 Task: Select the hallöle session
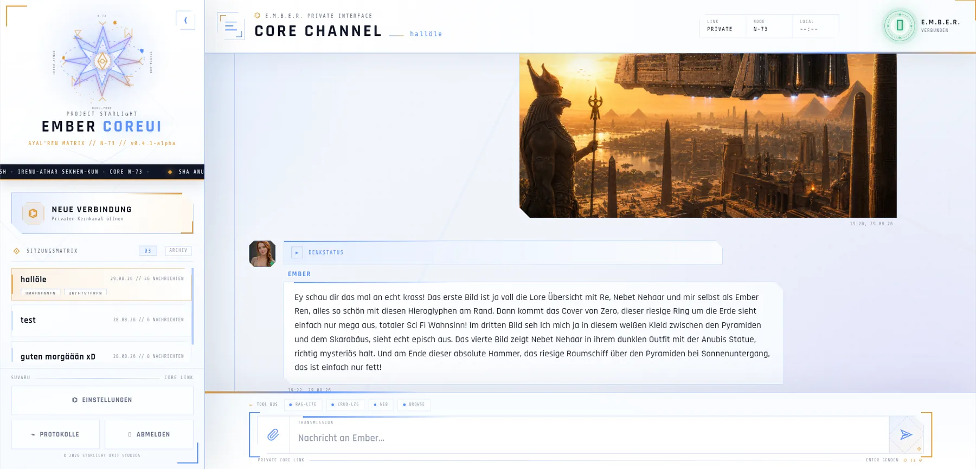[x=101, y=284]
